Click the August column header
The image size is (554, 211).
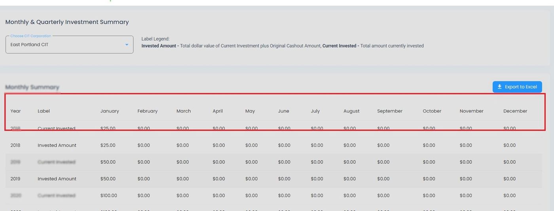tap(351, 111)
